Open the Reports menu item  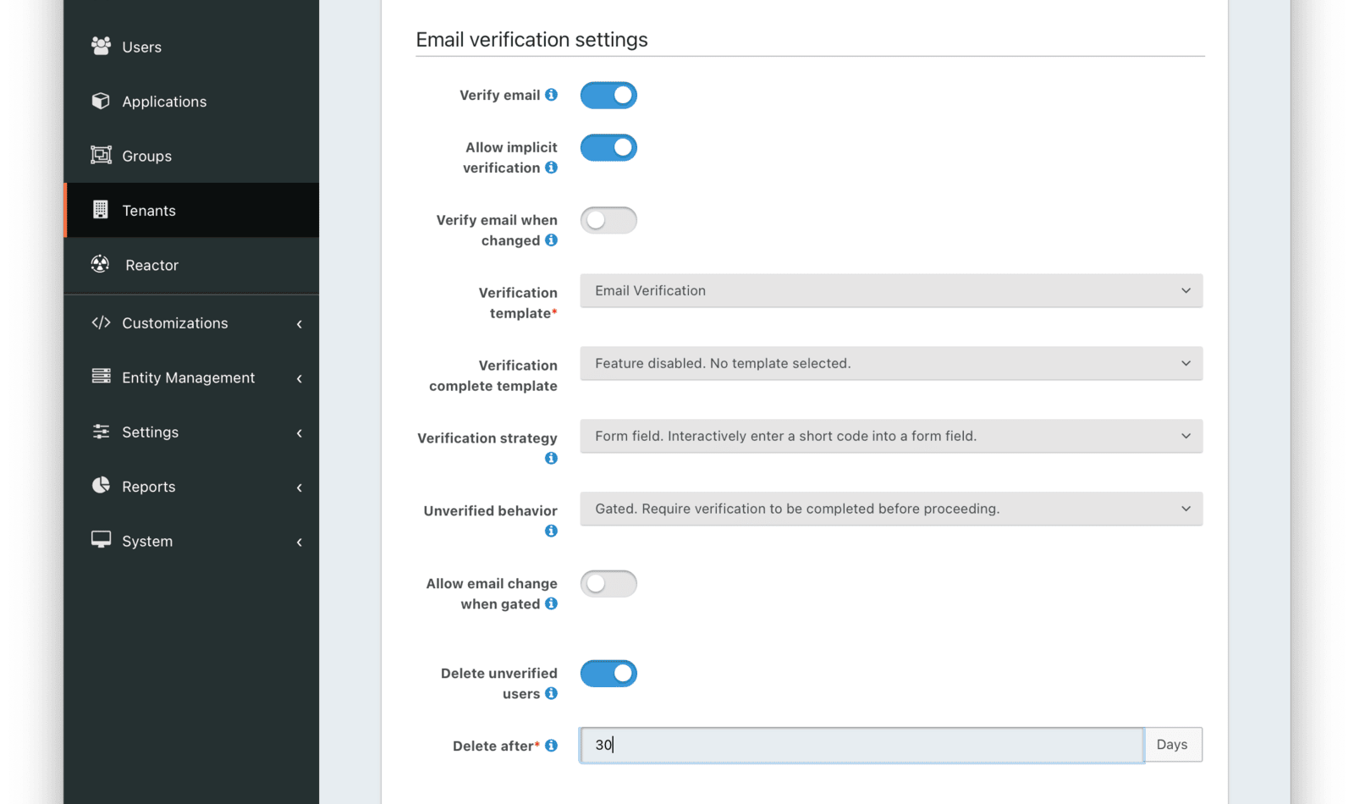pyautogui.click(x=192, y=487)
